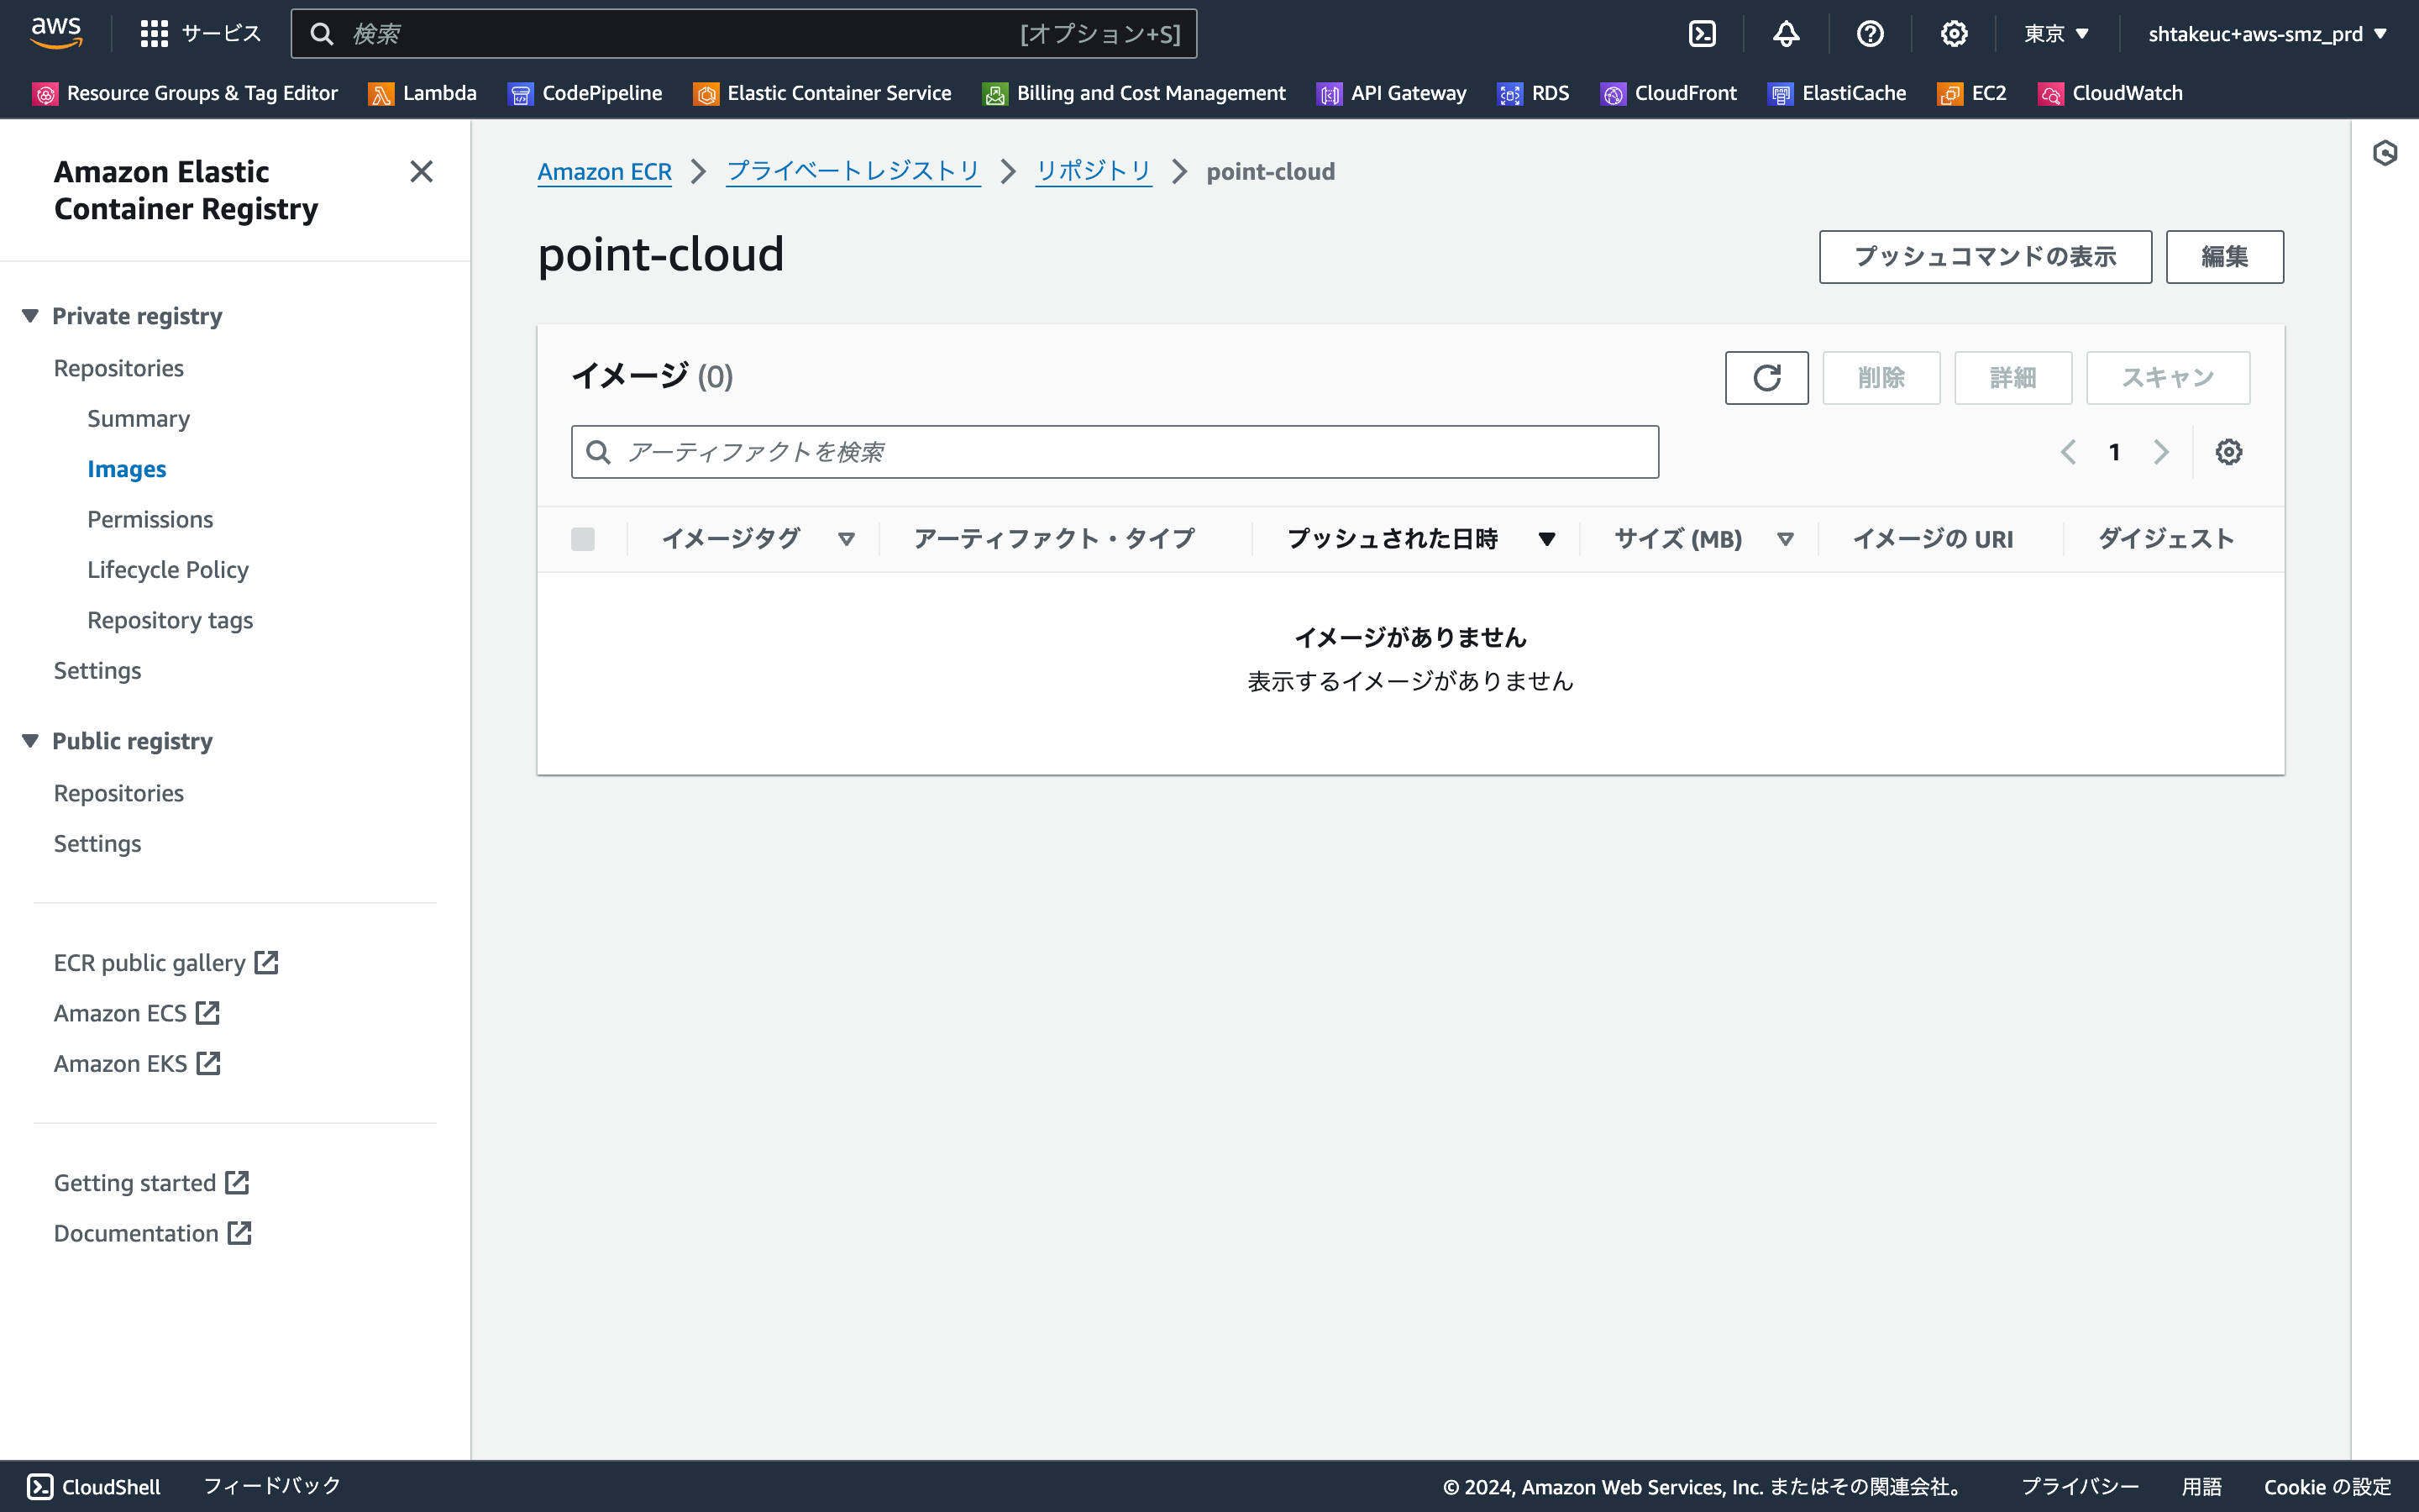Open the CodePipeline shortcut
This screenshot has height=1512, width=2419.
click(585, 93)
